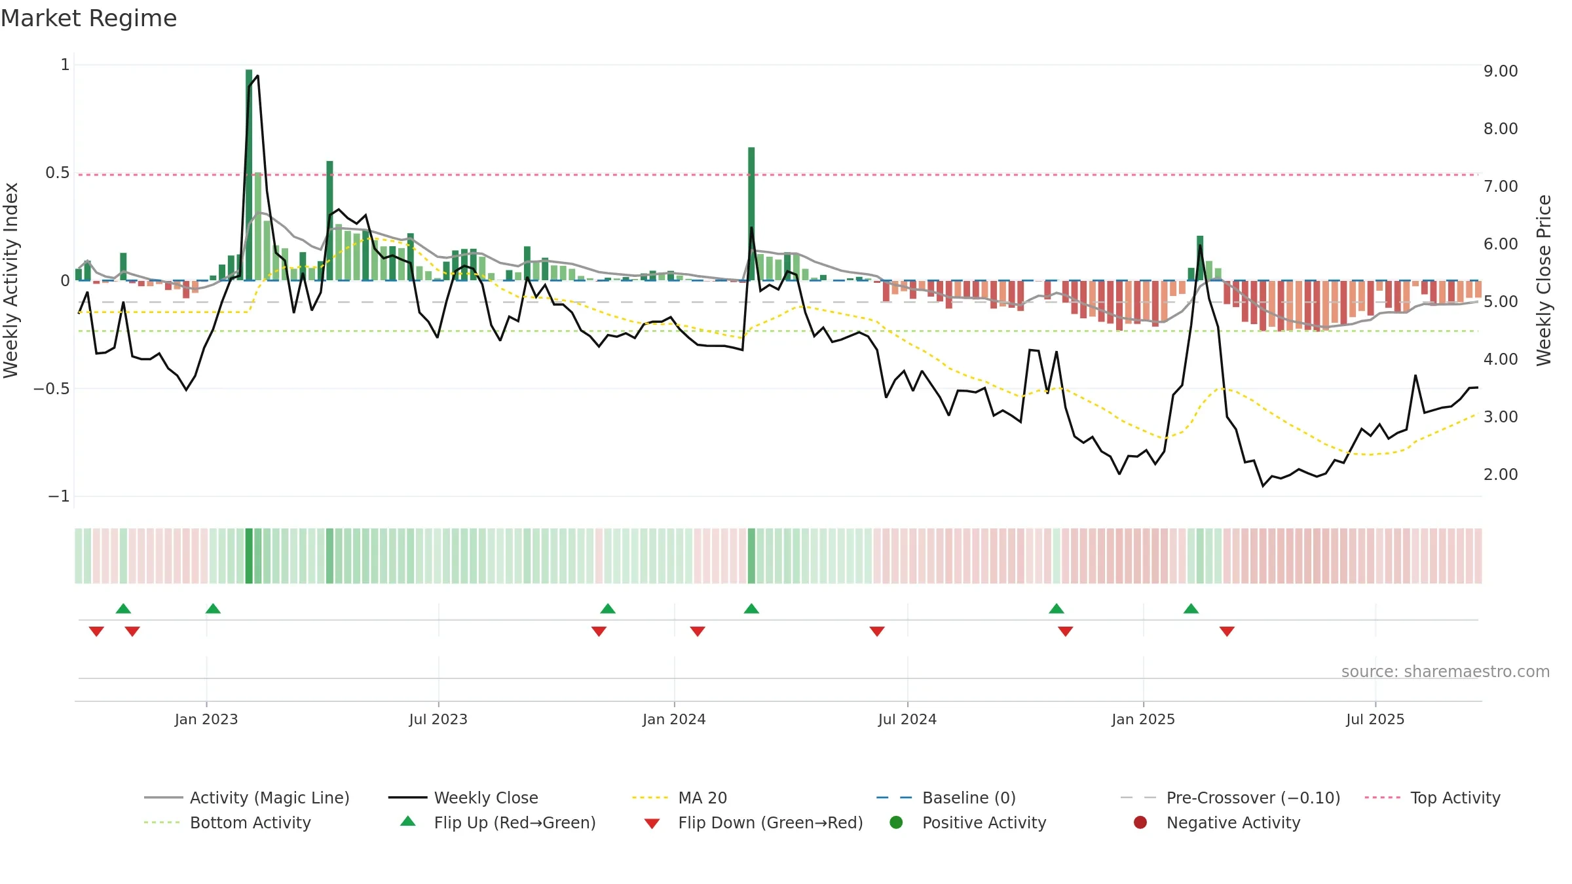Click the Jul 2024 x-axis label
Image resolution: width=1572 pixels, height=884 pixels.
point(907,719)
